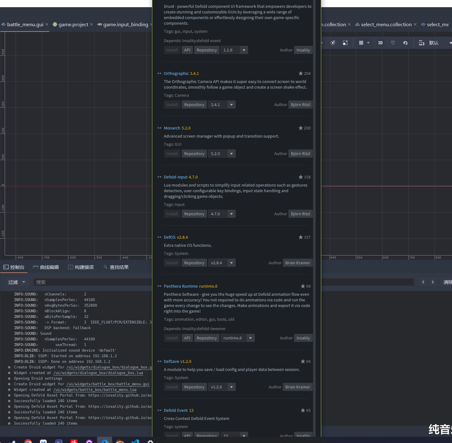Toggle 2D view mode

point(380,43)
